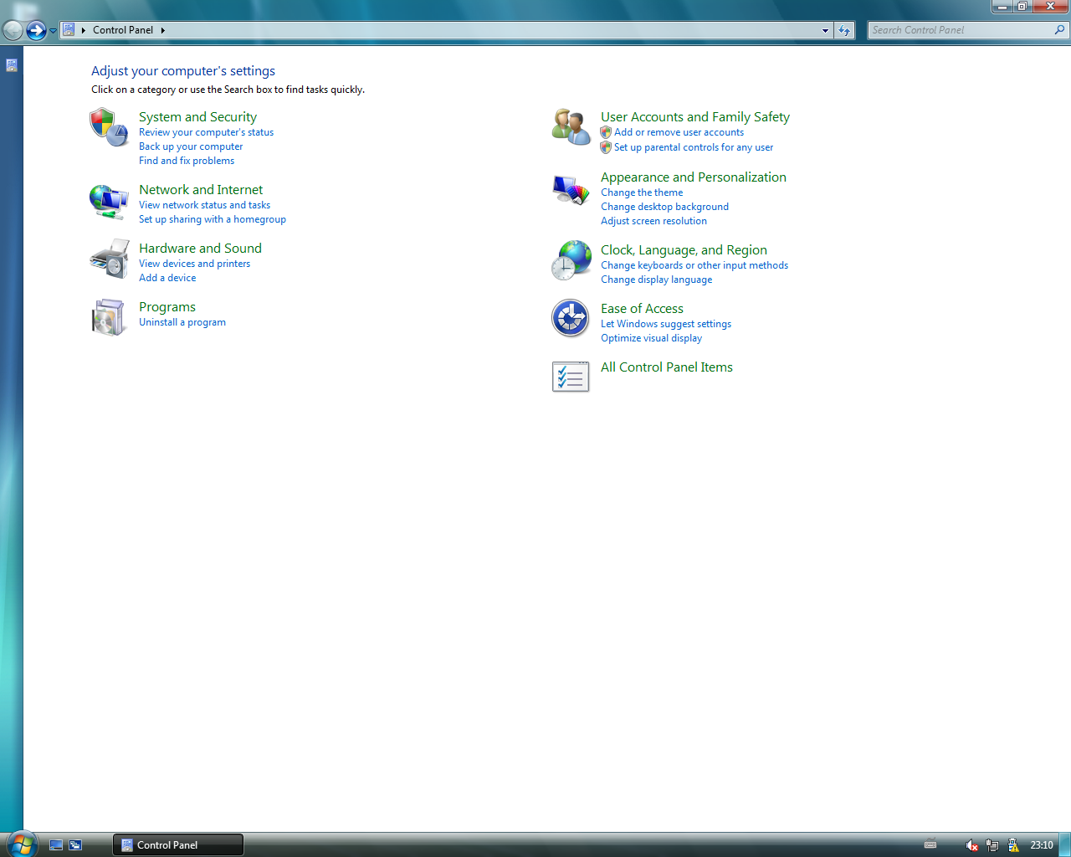Image resolution: width=1071 pixels, height=857 pixels.
Task: Click the muted volume tray icon
Action: coord(971,845)
